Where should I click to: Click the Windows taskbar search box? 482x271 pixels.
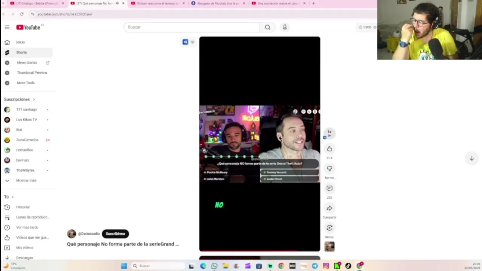(157, 266)
